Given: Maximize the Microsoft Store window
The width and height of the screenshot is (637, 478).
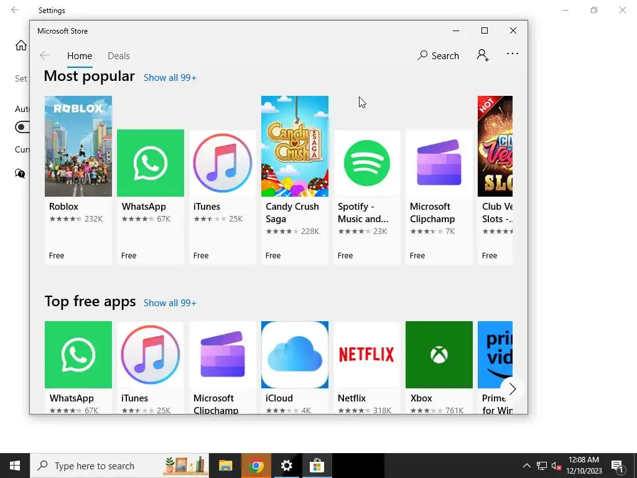Looking at the screenshot, I should click(x=484, y=30).
